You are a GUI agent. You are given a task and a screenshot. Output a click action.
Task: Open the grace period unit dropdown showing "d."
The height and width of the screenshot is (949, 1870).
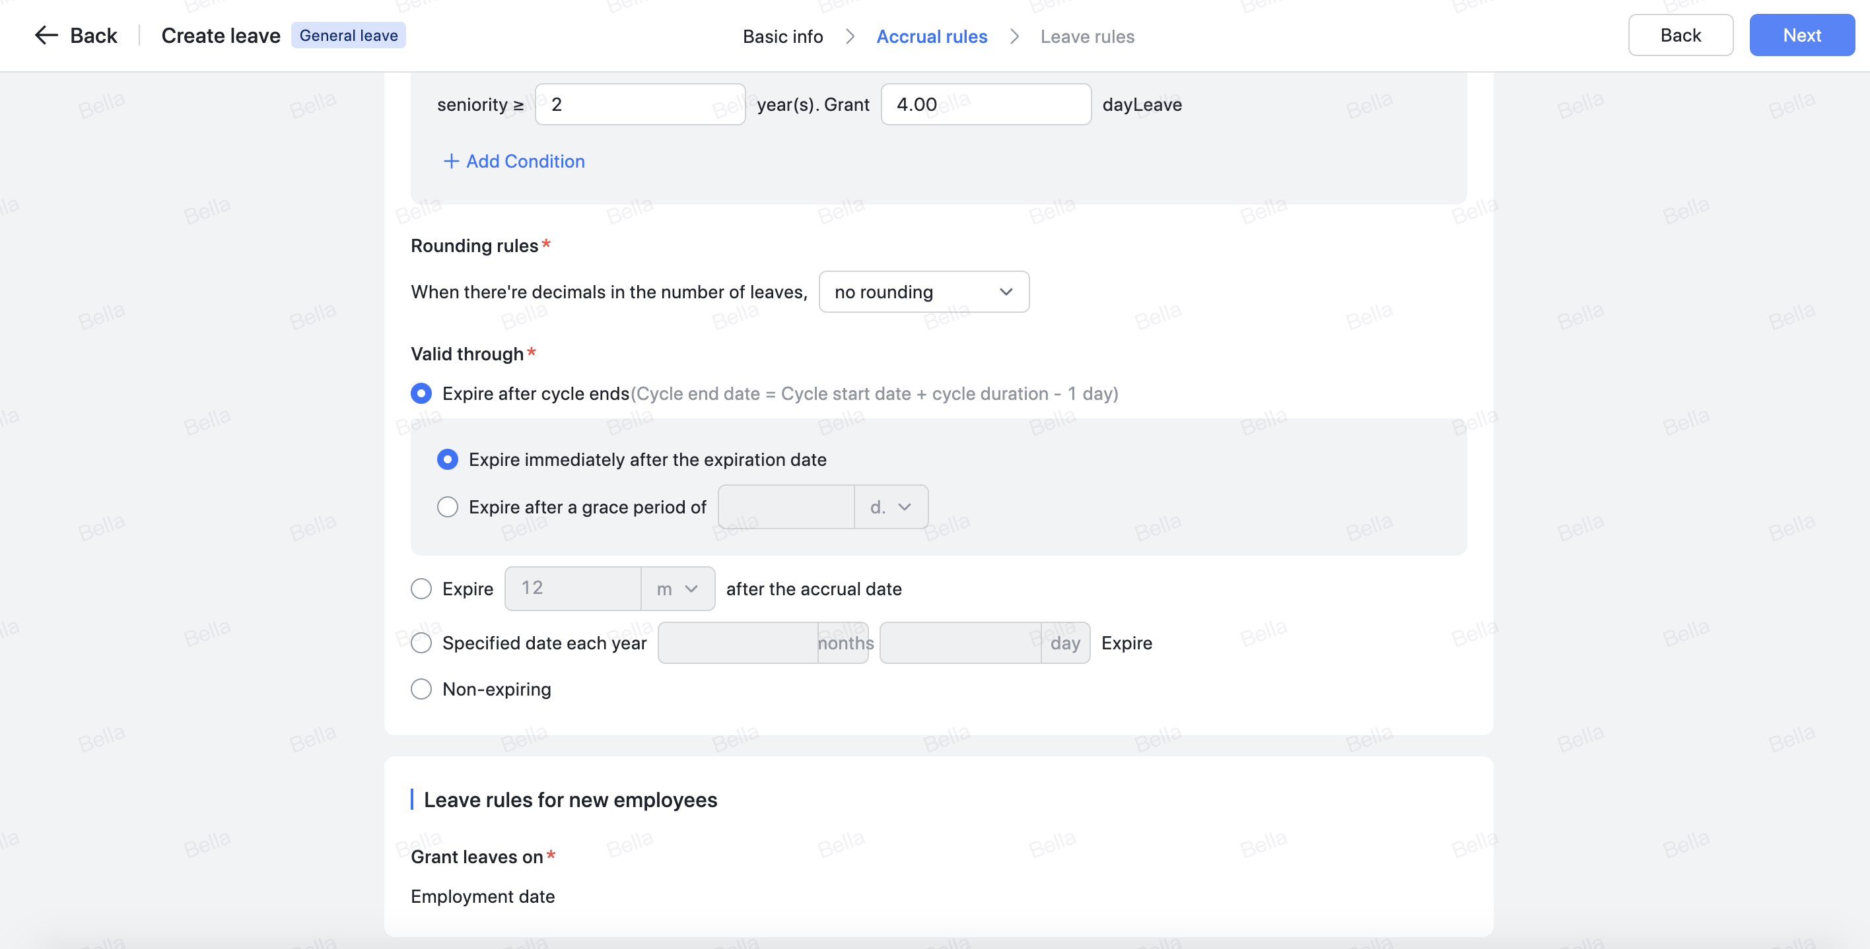pos(891,506)
